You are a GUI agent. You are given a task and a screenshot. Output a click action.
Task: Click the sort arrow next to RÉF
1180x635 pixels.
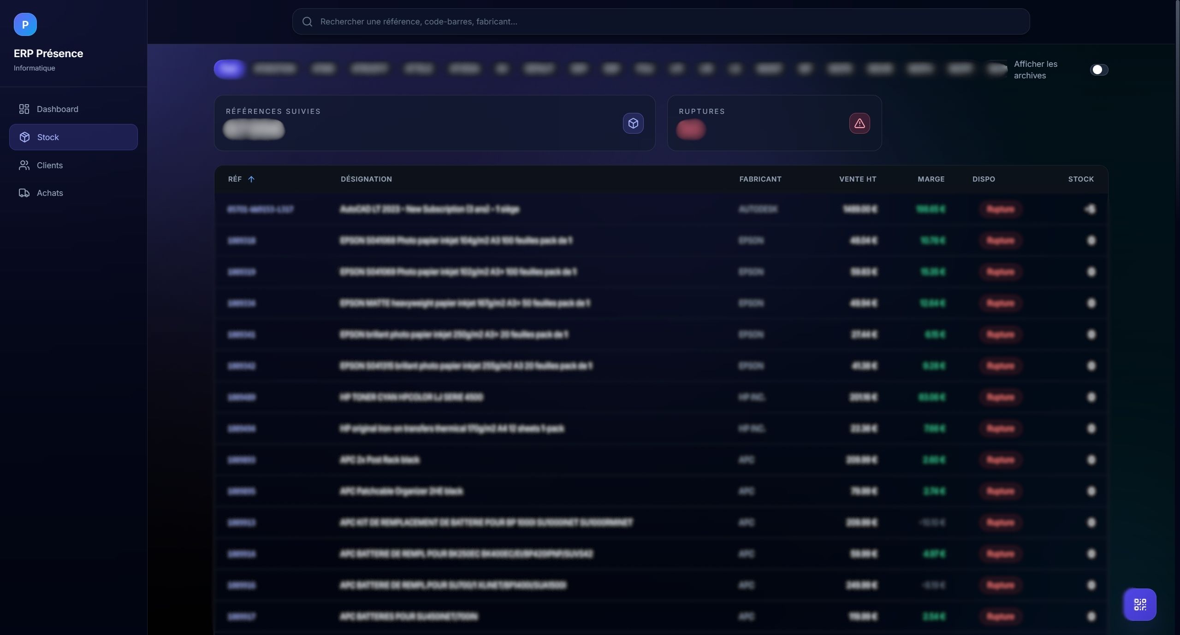pyautogui.click(x=251, y=179)
